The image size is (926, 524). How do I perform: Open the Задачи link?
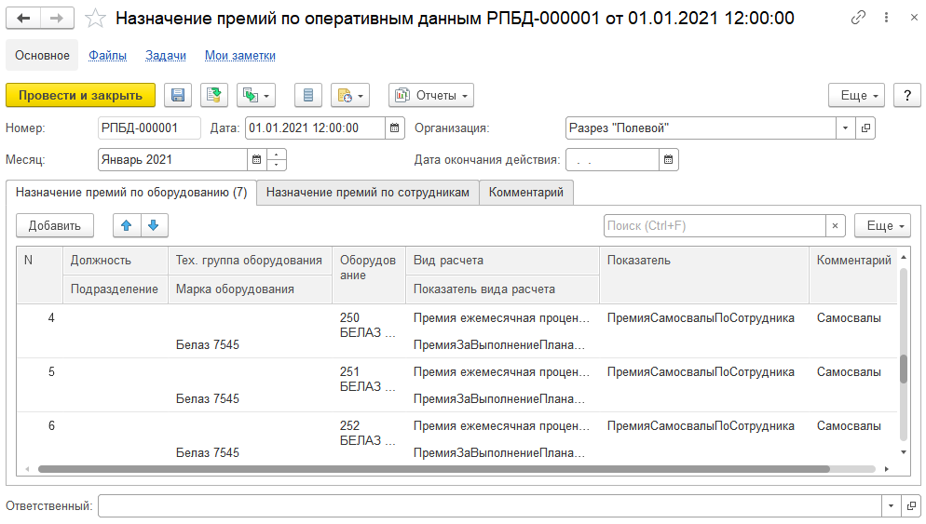click(166, 56)
